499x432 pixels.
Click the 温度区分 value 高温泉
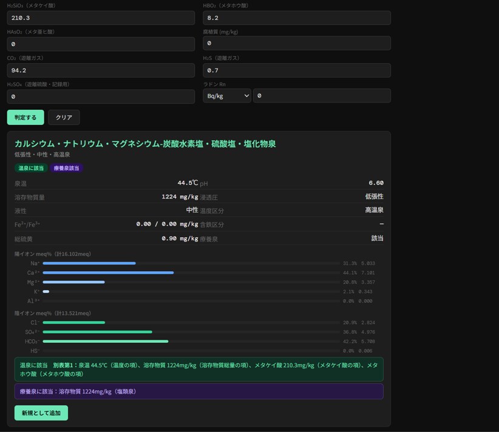(x=374, y=210)
